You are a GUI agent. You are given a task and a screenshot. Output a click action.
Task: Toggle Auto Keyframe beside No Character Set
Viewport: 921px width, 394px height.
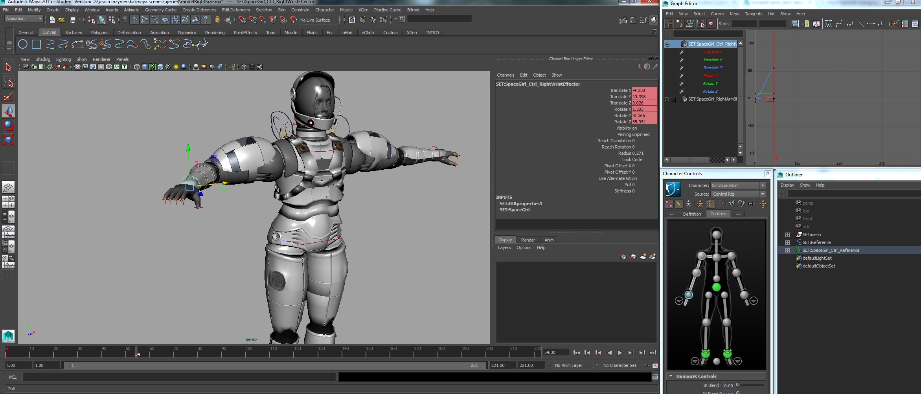pyautogui.click(x=647, y=365)
